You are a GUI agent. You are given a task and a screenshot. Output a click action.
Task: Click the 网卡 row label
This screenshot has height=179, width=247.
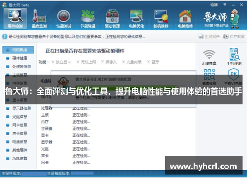(x=45, y=163)
